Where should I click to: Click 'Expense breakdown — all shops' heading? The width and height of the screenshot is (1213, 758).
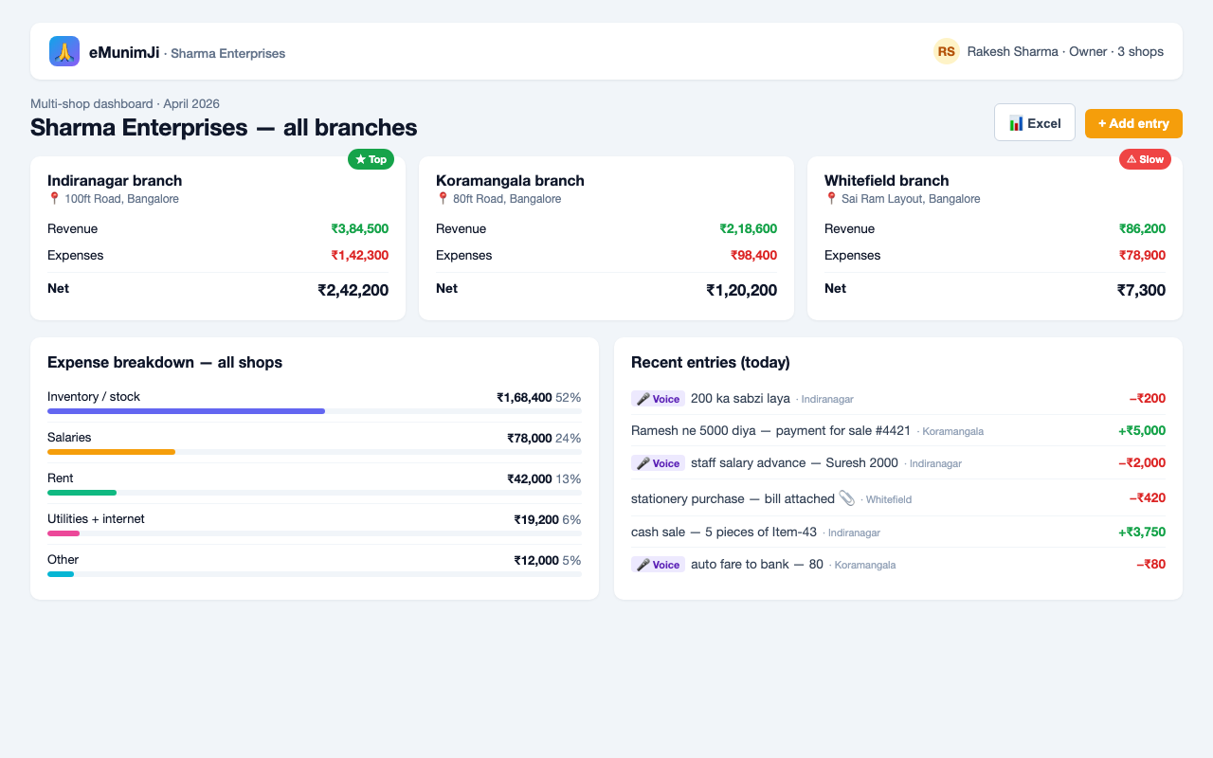[x=165, y=363]
